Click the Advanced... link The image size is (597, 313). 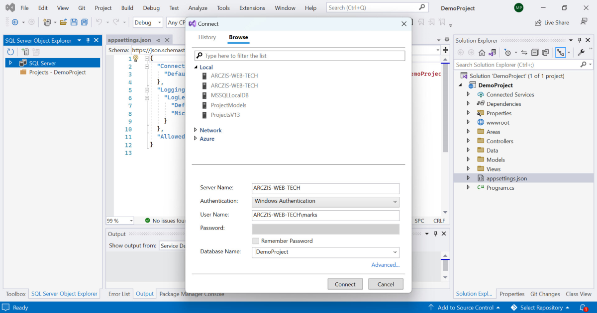click(x=386, y=265)
